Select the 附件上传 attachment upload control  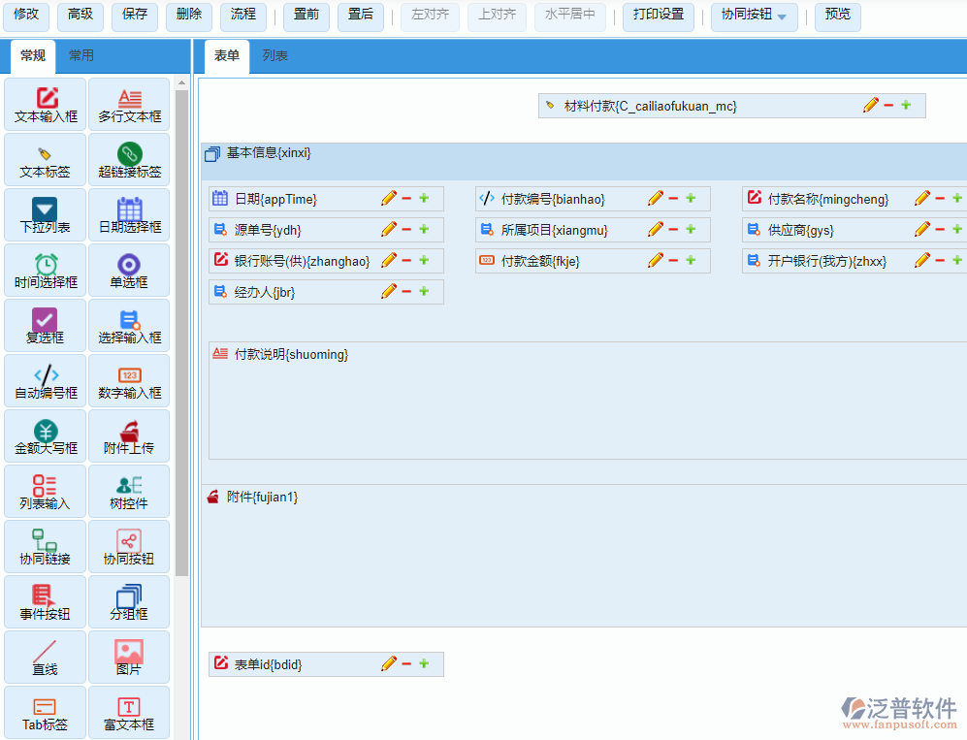tap(129, 436)
